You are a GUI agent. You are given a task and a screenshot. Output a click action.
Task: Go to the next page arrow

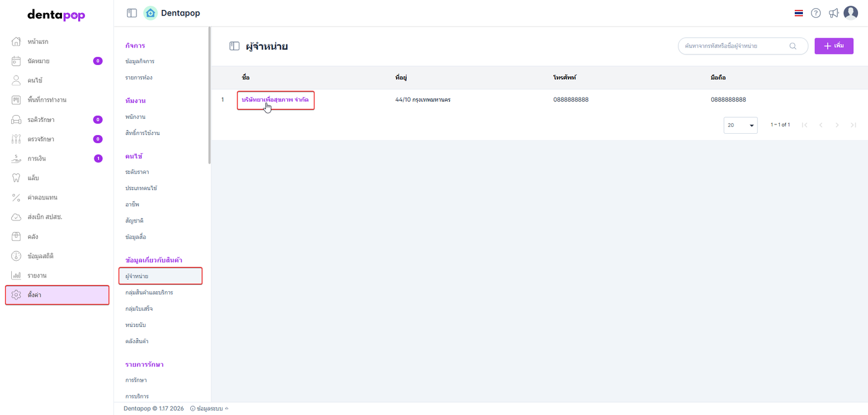click(x=837, y=125)
